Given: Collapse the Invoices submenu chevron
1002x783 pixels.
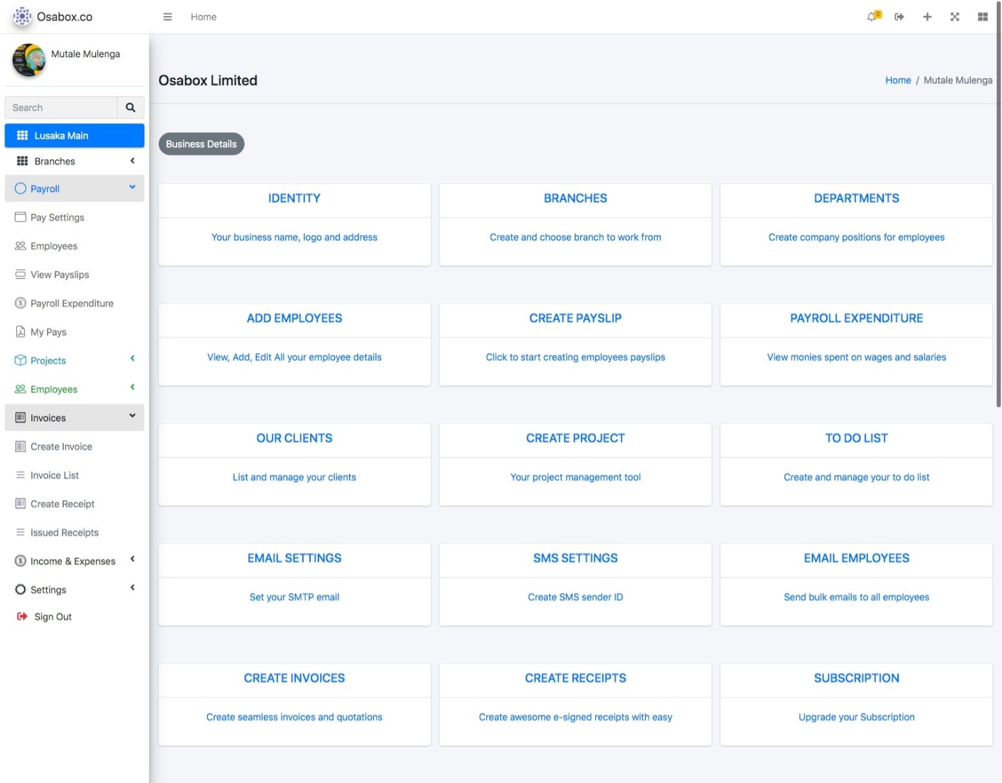Looking at the screenshot, I should click(132, 416).
